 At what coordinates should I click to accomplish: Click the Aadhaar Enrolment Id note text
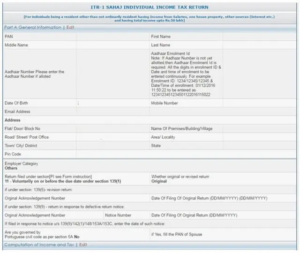pos(186,74)
